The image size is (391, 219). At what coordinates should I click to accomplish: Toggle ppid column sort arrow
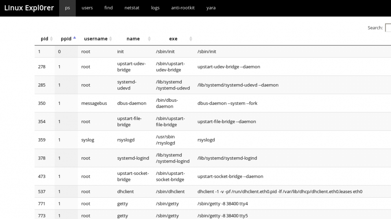[x=74, y=38]
